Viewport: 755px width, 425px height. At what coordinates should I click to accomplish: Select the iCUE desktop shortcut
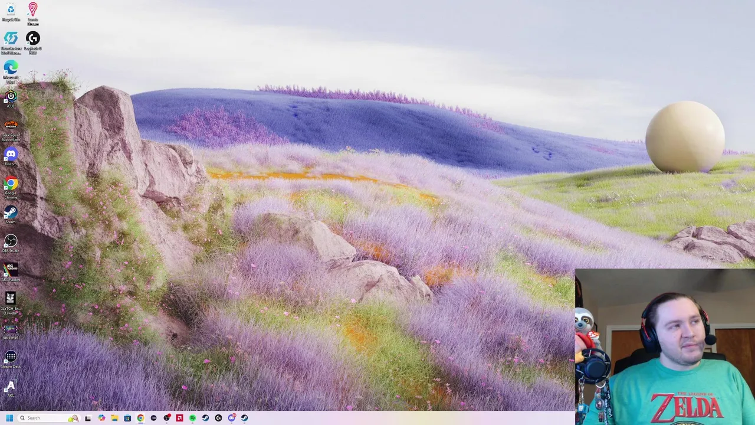pyautogui.click(x=11, y=99)
